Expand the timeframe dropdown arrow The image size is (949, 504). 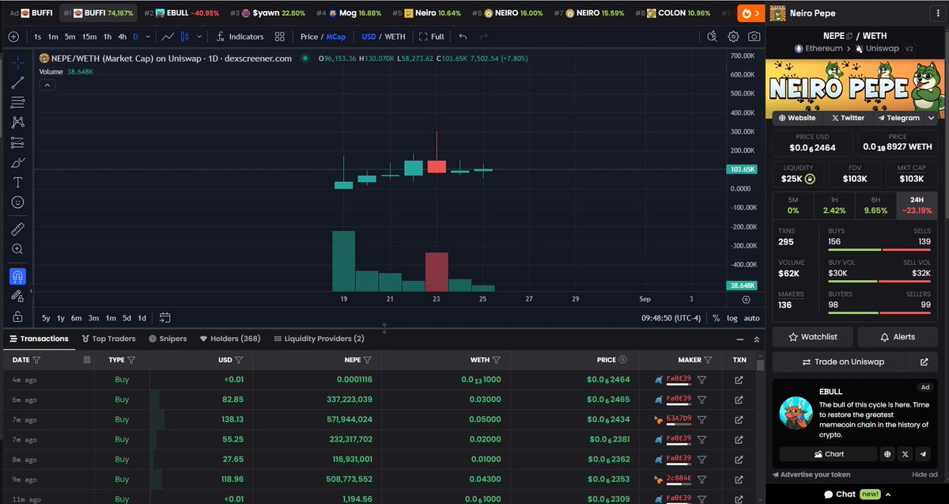coord(146,36)
